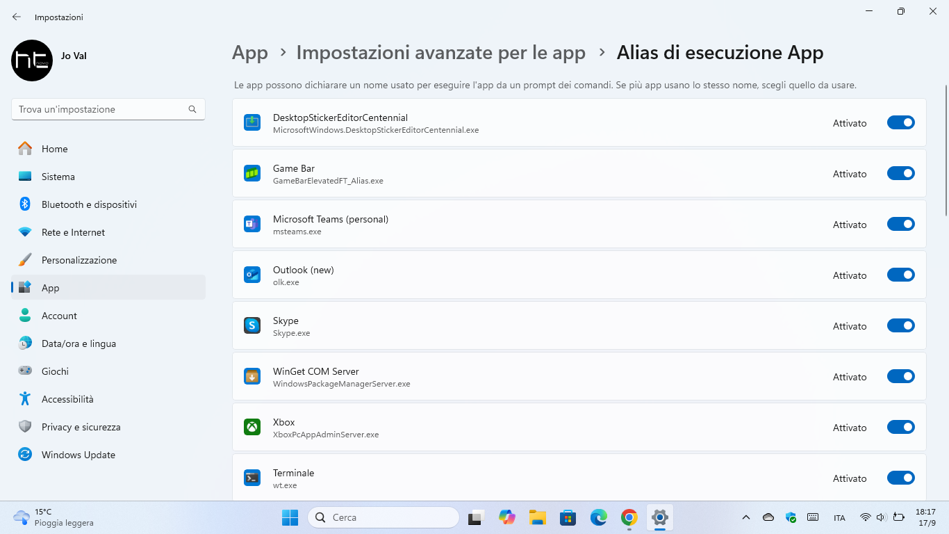Viewport: 949px width, 534px height.
Task: Open Windows Start menu
Action: [290, 517]
